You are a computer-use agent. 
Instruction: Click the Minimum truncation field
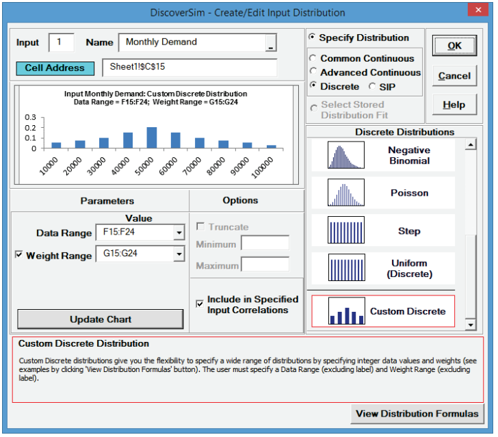[265, 243]
